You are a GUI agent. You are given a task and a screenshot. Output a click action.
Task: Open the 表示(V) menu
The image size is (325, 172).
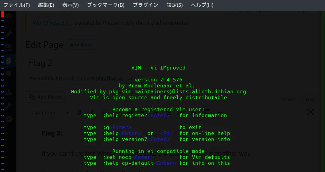[x=70, y=5]
